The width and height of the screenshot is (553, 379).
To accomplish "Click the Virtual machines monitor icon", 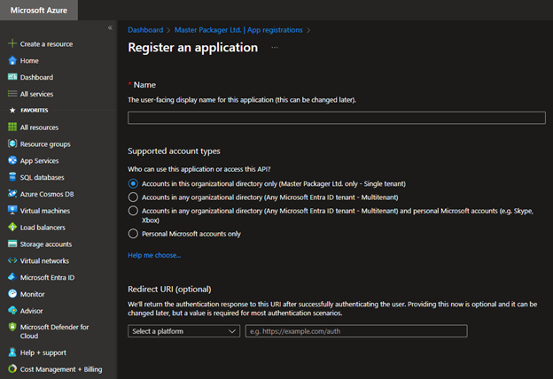I will coord(12,210).
